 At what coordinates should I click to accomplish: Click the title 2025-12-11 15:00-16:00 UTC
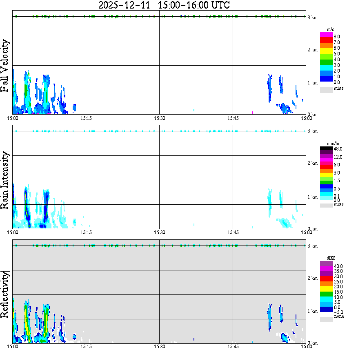(x=164, y=5)
